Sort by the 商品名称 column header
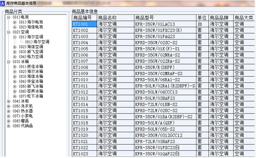Image resolution: width=256 pixels, height=158 pixels. (x=115, y=18)
